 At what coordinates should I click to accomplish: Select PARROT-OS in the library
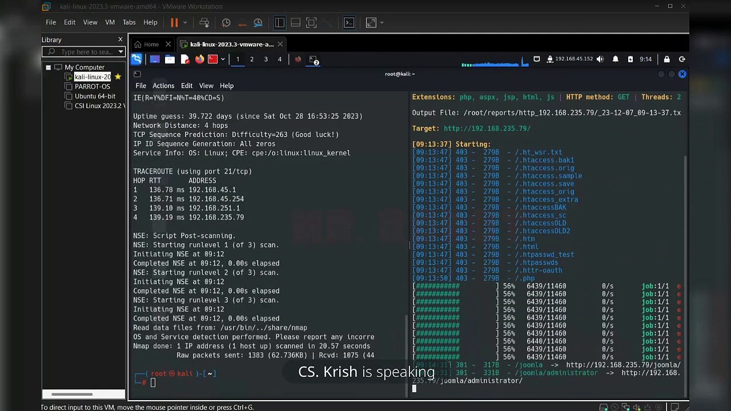point(92,87)
